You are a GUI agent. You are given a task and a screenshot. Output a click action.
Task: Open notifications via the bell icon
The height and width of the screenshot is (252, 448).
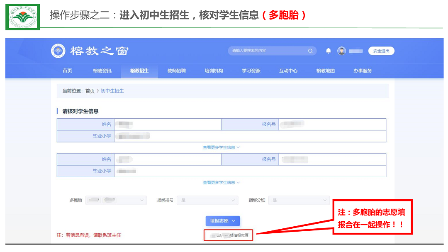coord(329,51)
